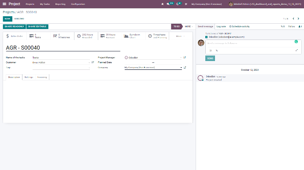Open Timesheets and Planning stat button

(x=157, y=36)
